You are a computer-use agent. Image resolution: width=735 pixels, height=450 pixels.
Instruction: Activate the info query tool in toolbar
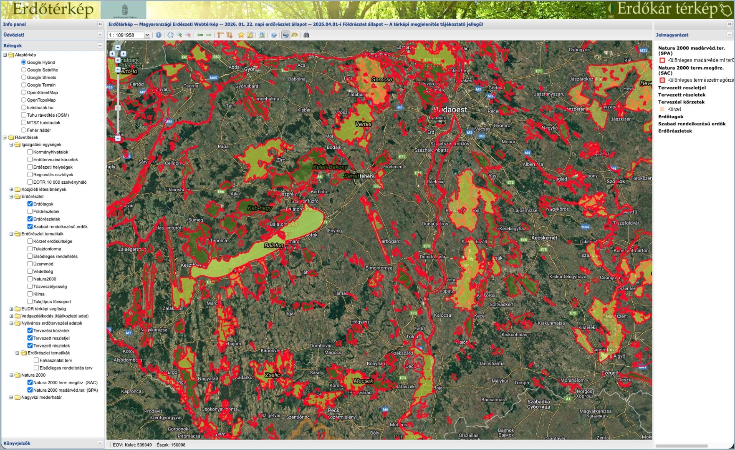tap(159, 35)
